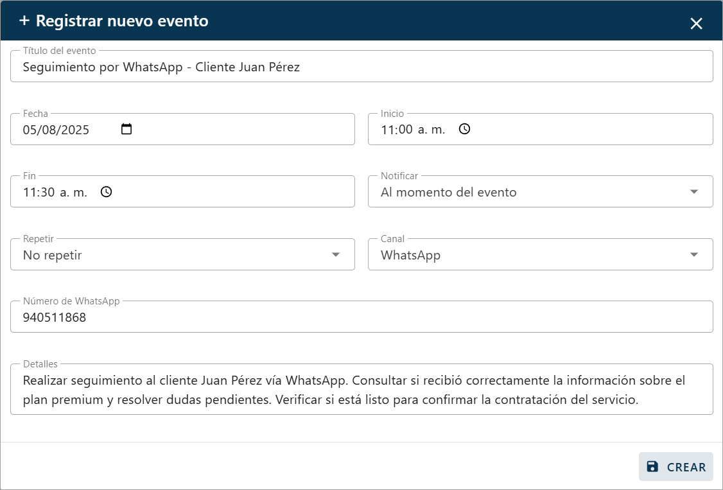Click the X to close the event dialog
The height and width of the screenshot is (490, 723).
click(x=696, y=23)
